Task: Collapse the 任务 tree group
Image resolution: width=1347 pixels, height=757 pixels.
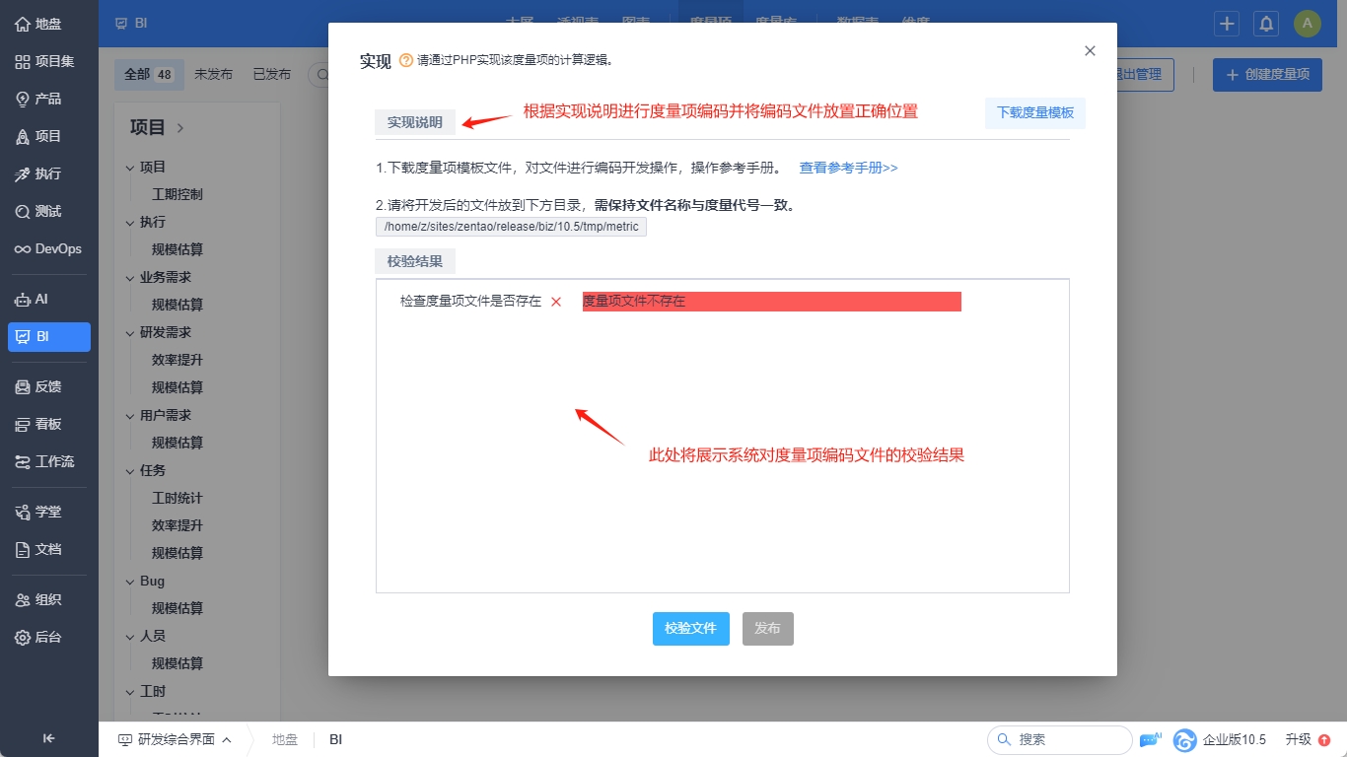Action: click(130, 471)
